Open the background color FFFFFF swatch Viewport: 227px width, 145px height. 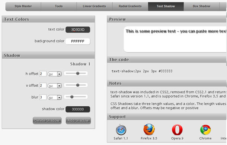[x=78, y=41]
